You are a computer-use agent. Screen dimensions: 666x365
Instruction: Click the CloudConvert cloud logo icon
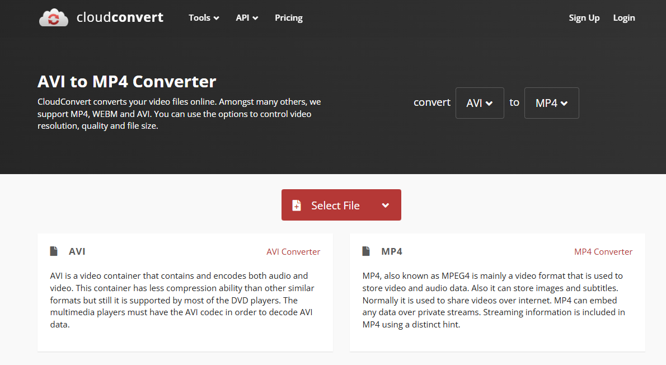pos(53,17)
